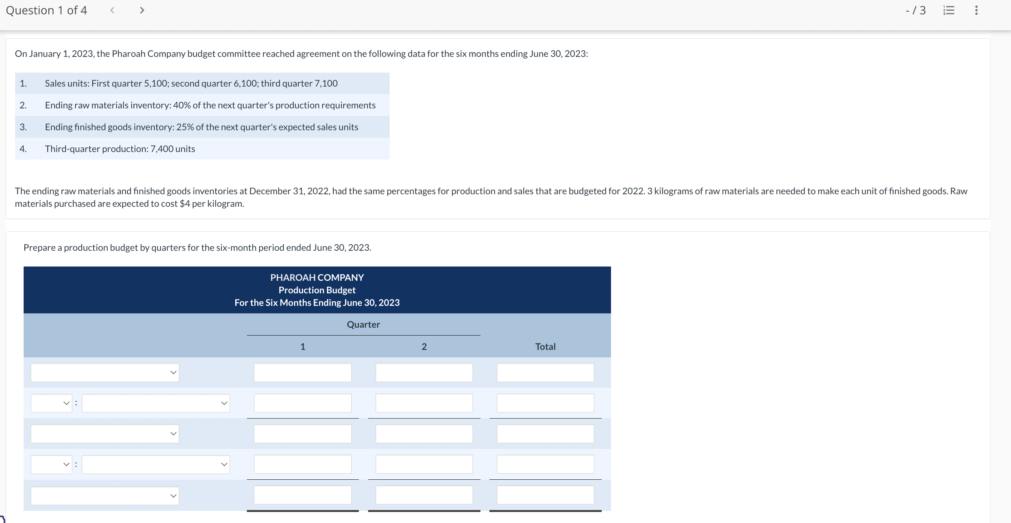
Task: Click the previous question arrow
Action: tap(112, 10)
